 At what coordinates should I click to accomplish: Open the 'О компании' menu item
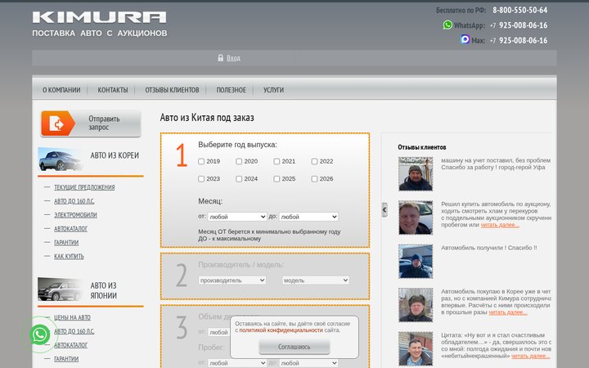[x=61, y=90]
